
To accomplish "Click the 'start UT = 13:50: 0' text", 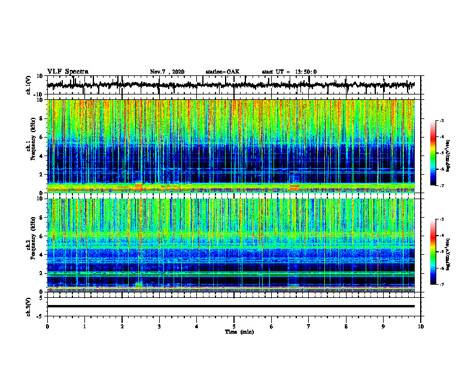I will (x=289, y=72).
